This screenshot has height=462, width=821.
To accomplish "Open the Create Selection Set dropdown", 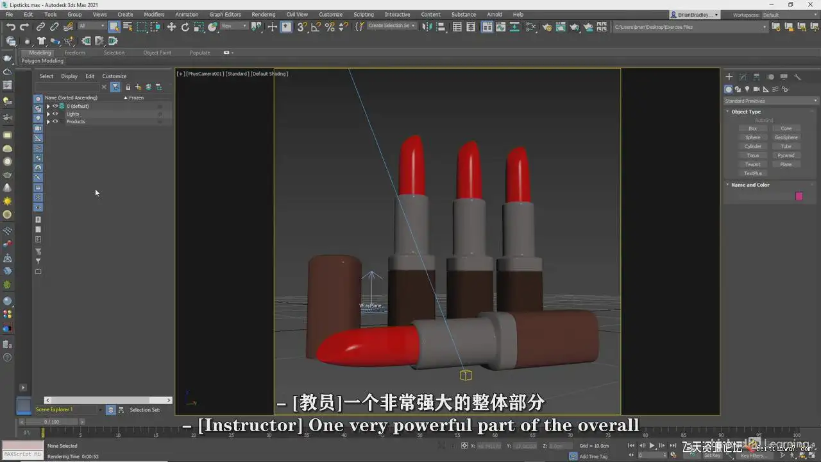I will [391, 26].
